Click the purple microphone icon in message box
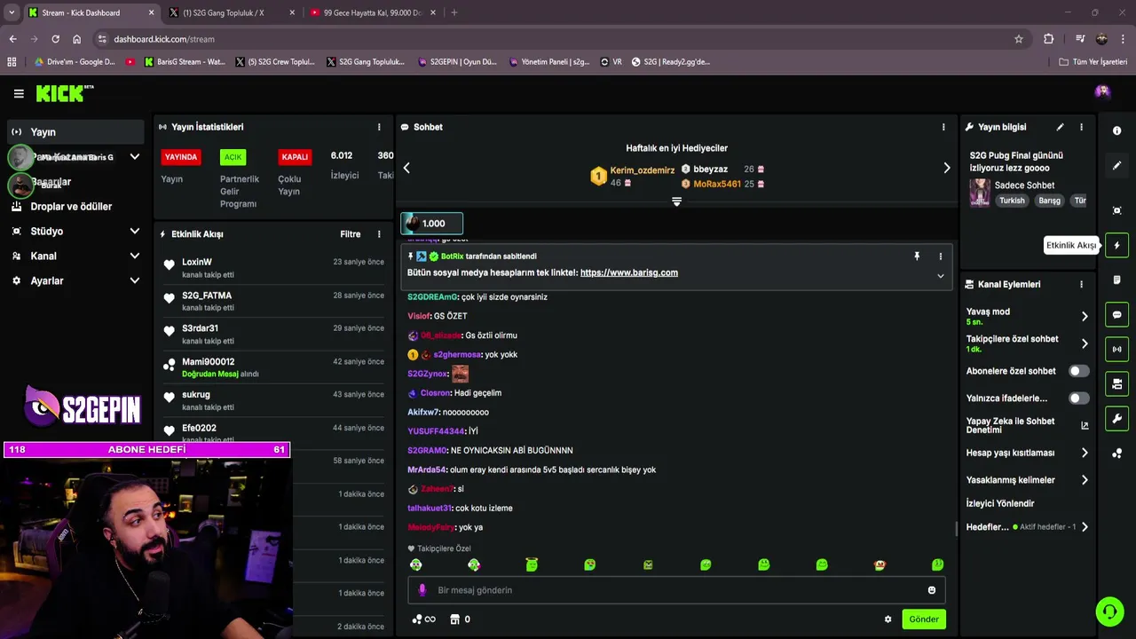This screenshot has height=639, width=1136. tap(422, 590)
